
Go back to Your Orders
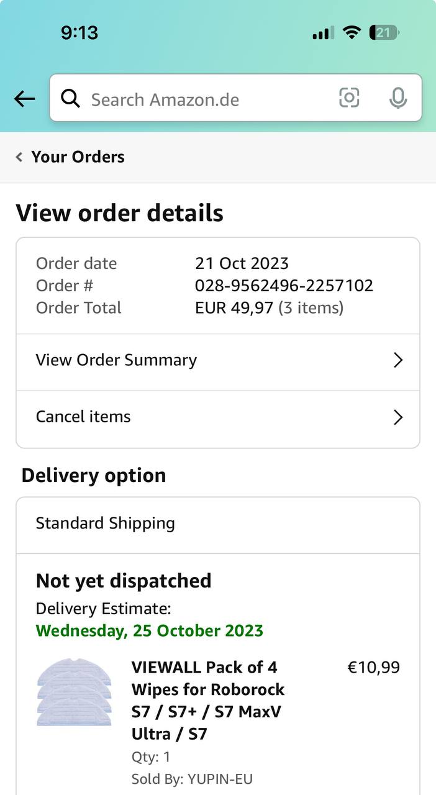tap(78, 157)
